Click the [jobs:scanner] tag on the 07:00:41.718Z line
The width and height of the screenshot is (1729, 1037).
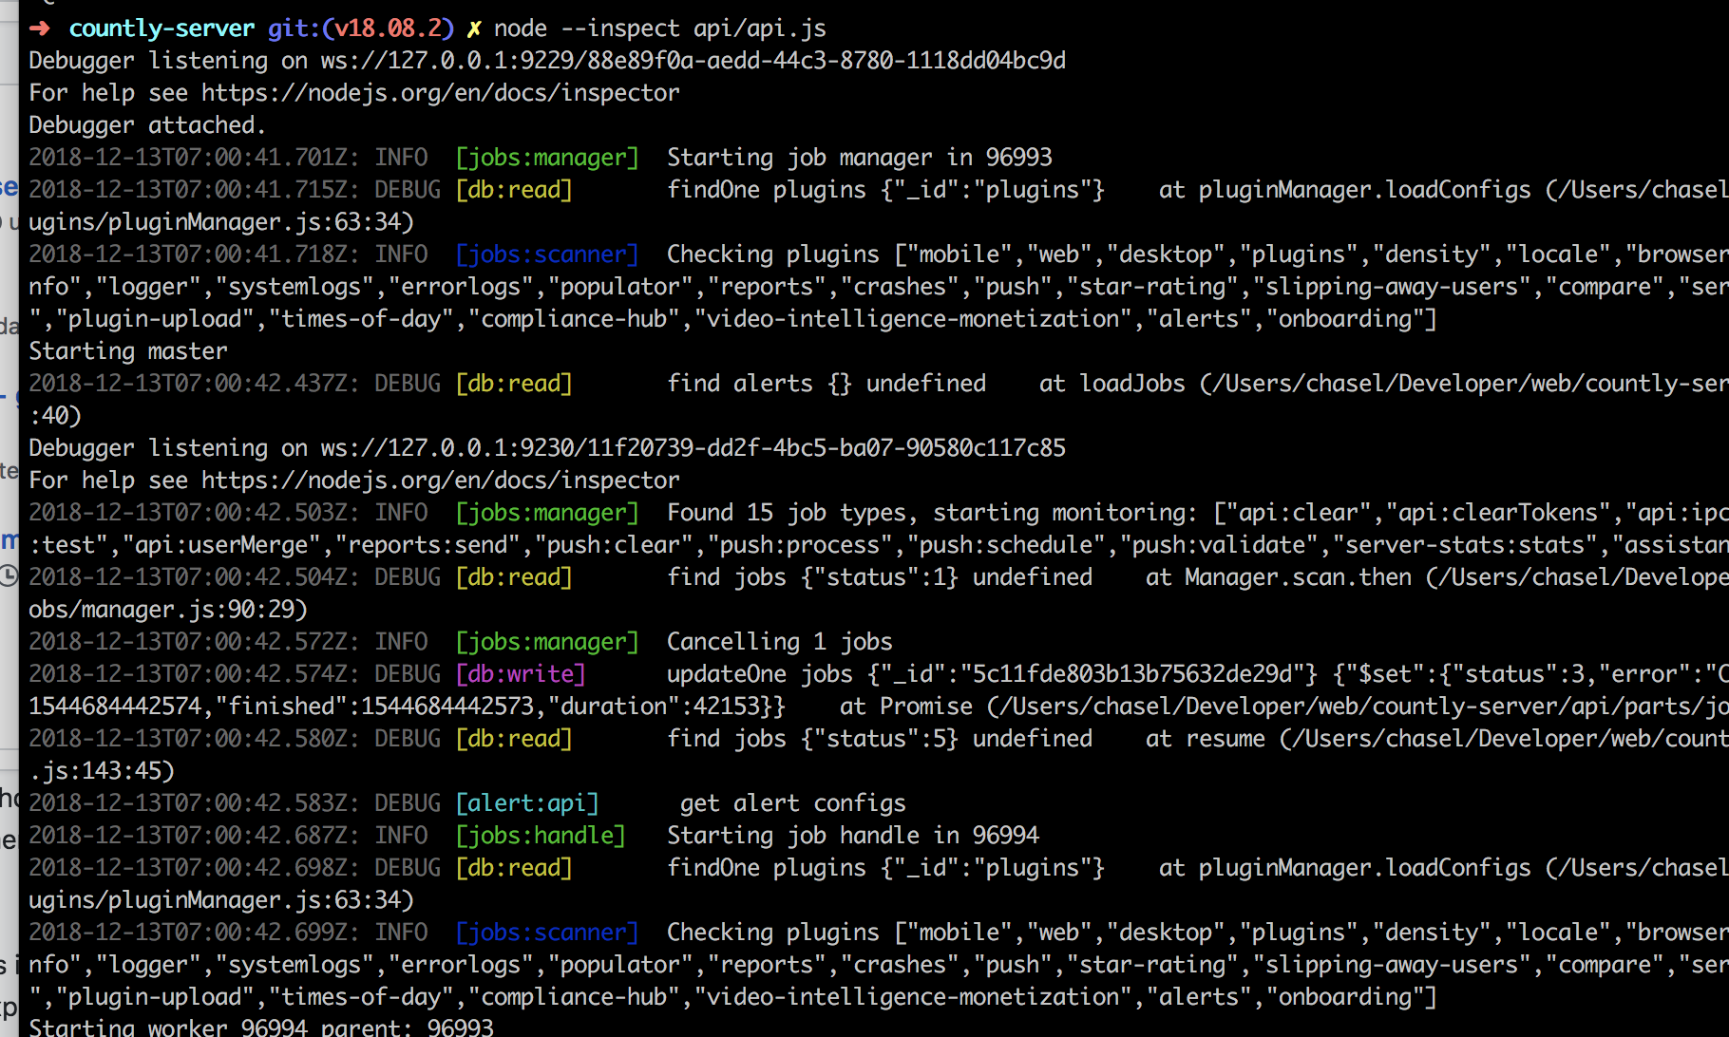547,255
